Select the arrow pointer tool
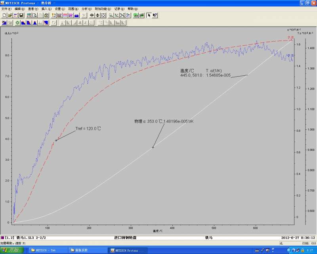317x254 pixels. [x=149, y=15]
